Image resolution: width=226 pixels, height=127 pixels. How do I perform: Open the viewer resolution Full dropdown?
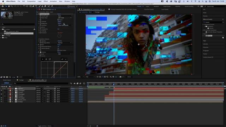pos(90,77)
